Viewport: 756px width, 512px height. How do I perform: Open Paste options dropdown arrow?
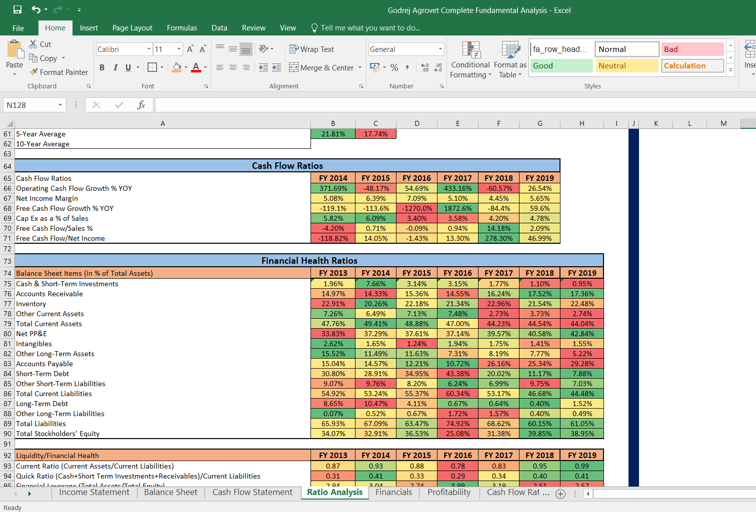tap(14, 74)
